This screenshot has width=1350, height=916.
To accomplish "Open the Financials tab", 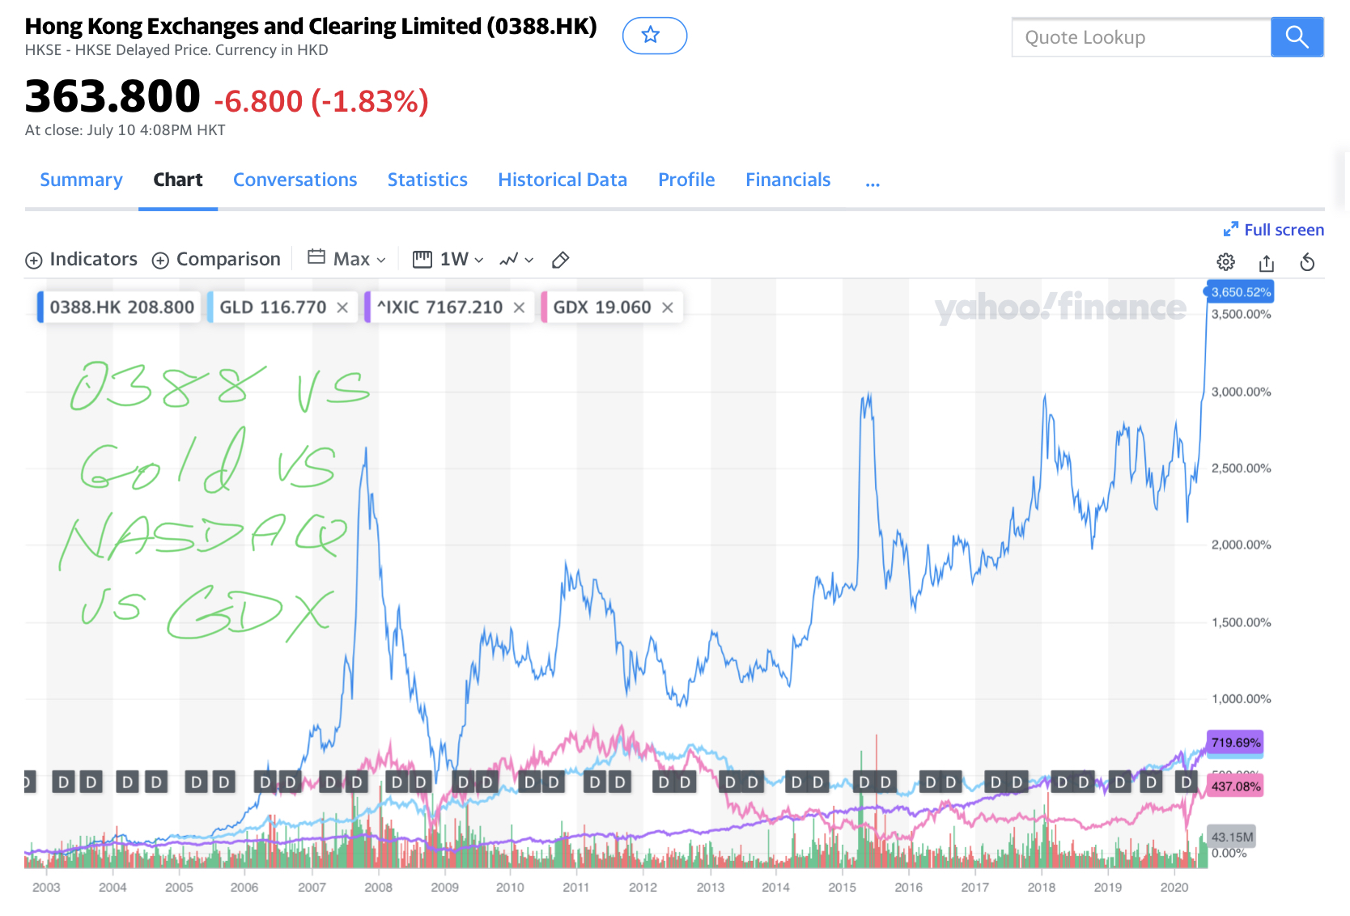I will (x=788, y=180).
